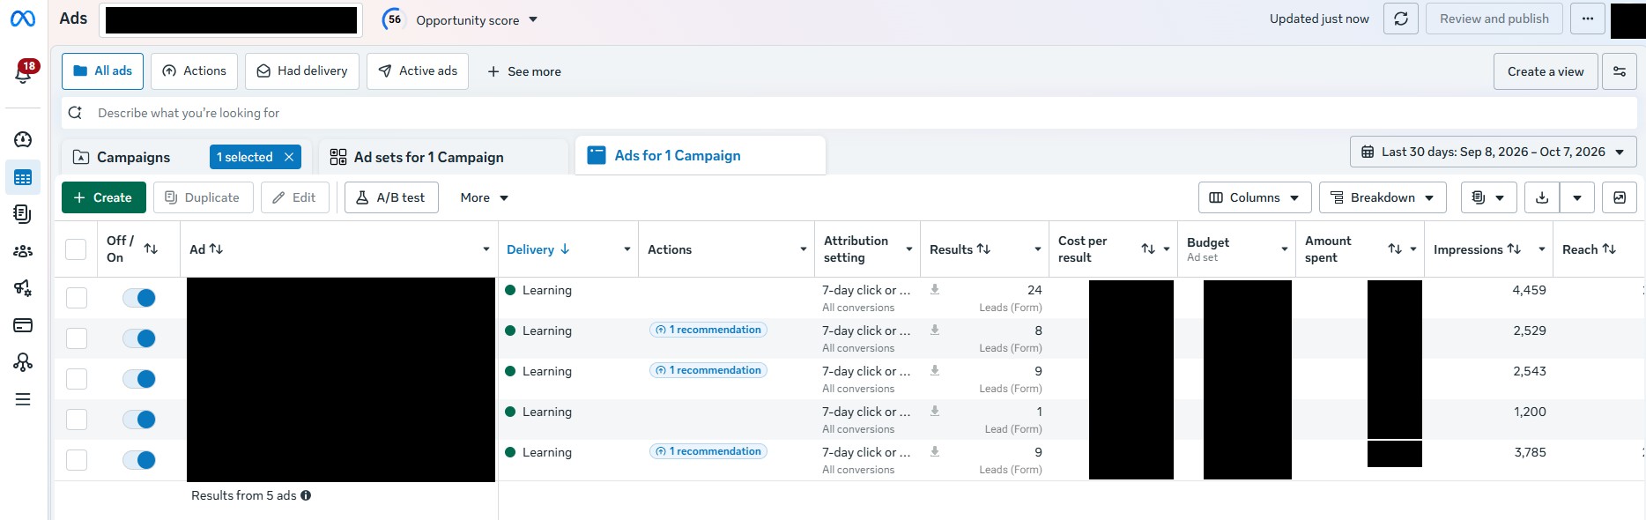Image resolution: width=1646 pixels, height=520 pixels.
Task: Check the box for ad with 2,529 impressions
Action: 77,338
